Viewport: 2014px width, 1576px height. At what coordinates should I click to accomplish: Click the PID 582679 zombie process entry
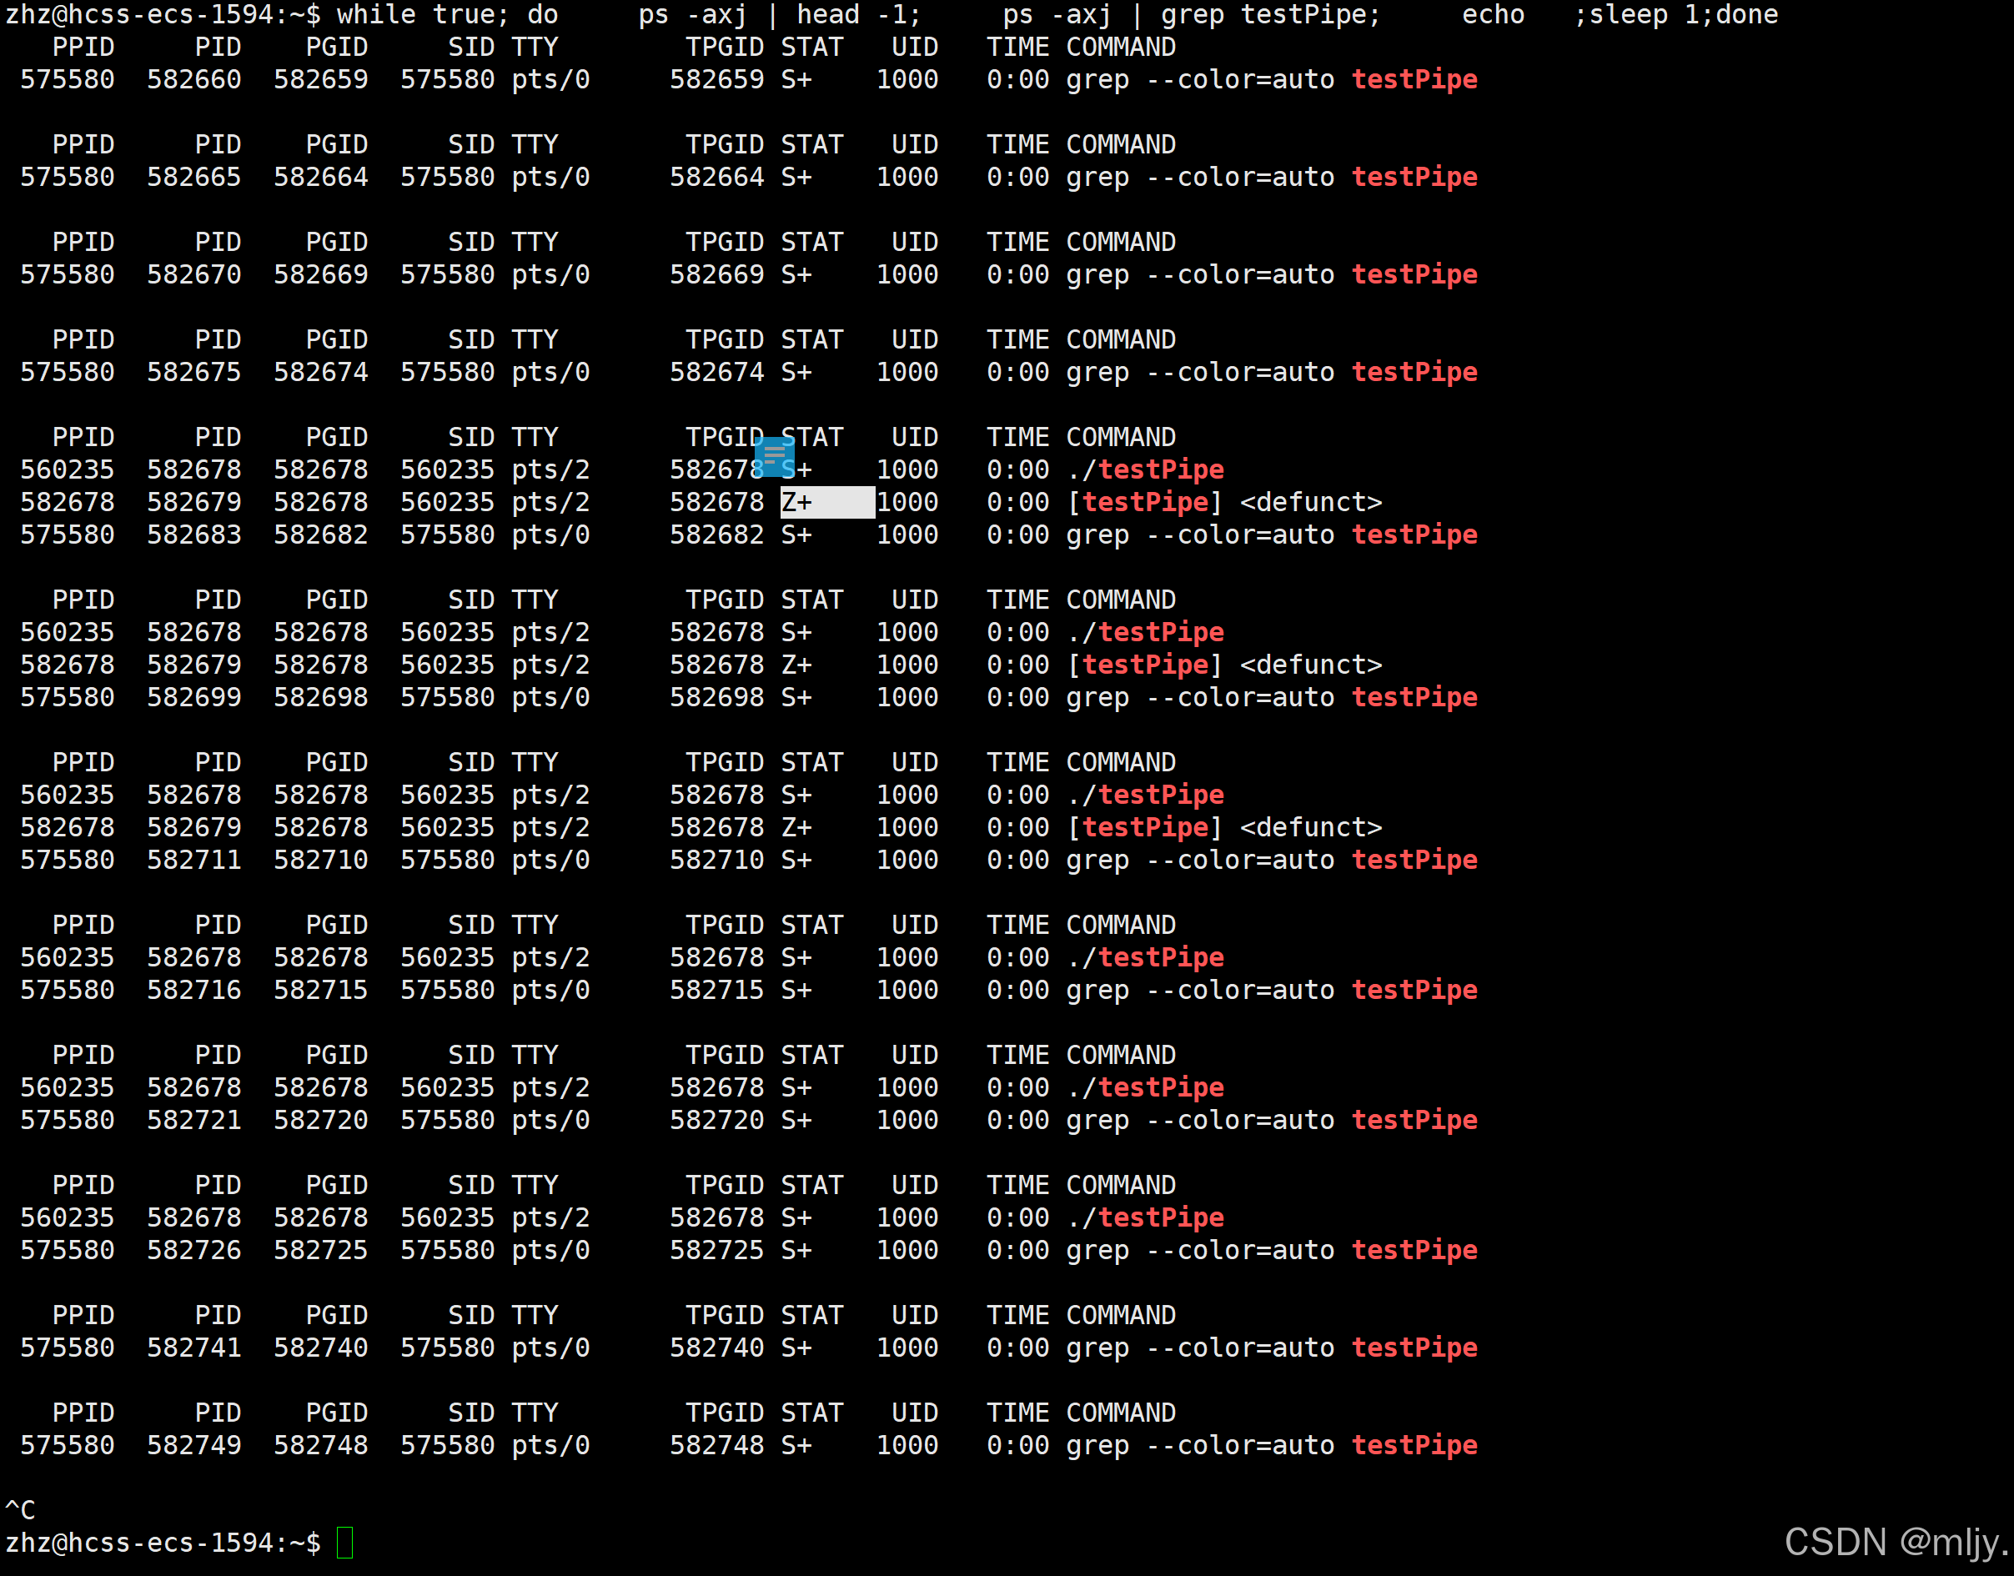click(x=193, y=503)
